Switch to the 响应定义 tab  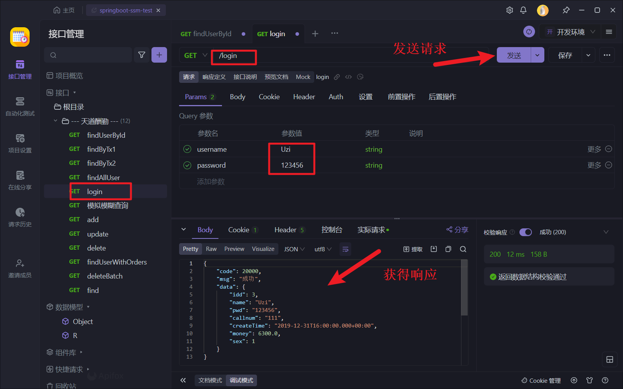tap(214, 77)
